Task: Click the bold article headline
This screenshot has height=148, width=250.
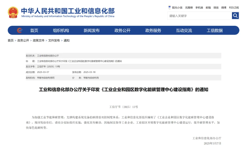Action: click(124, 90)
